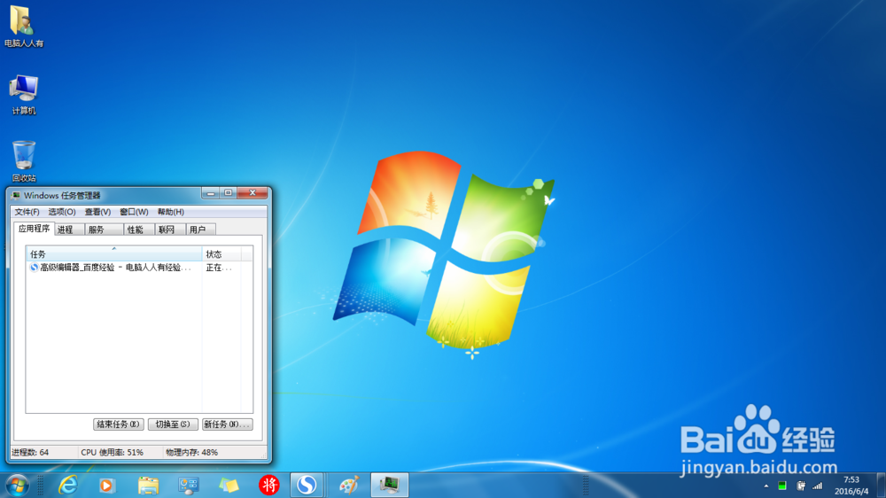Screen dimensions: 886x498
Task: Sort by the 任务 column header
Action: (x=113, y=253)
